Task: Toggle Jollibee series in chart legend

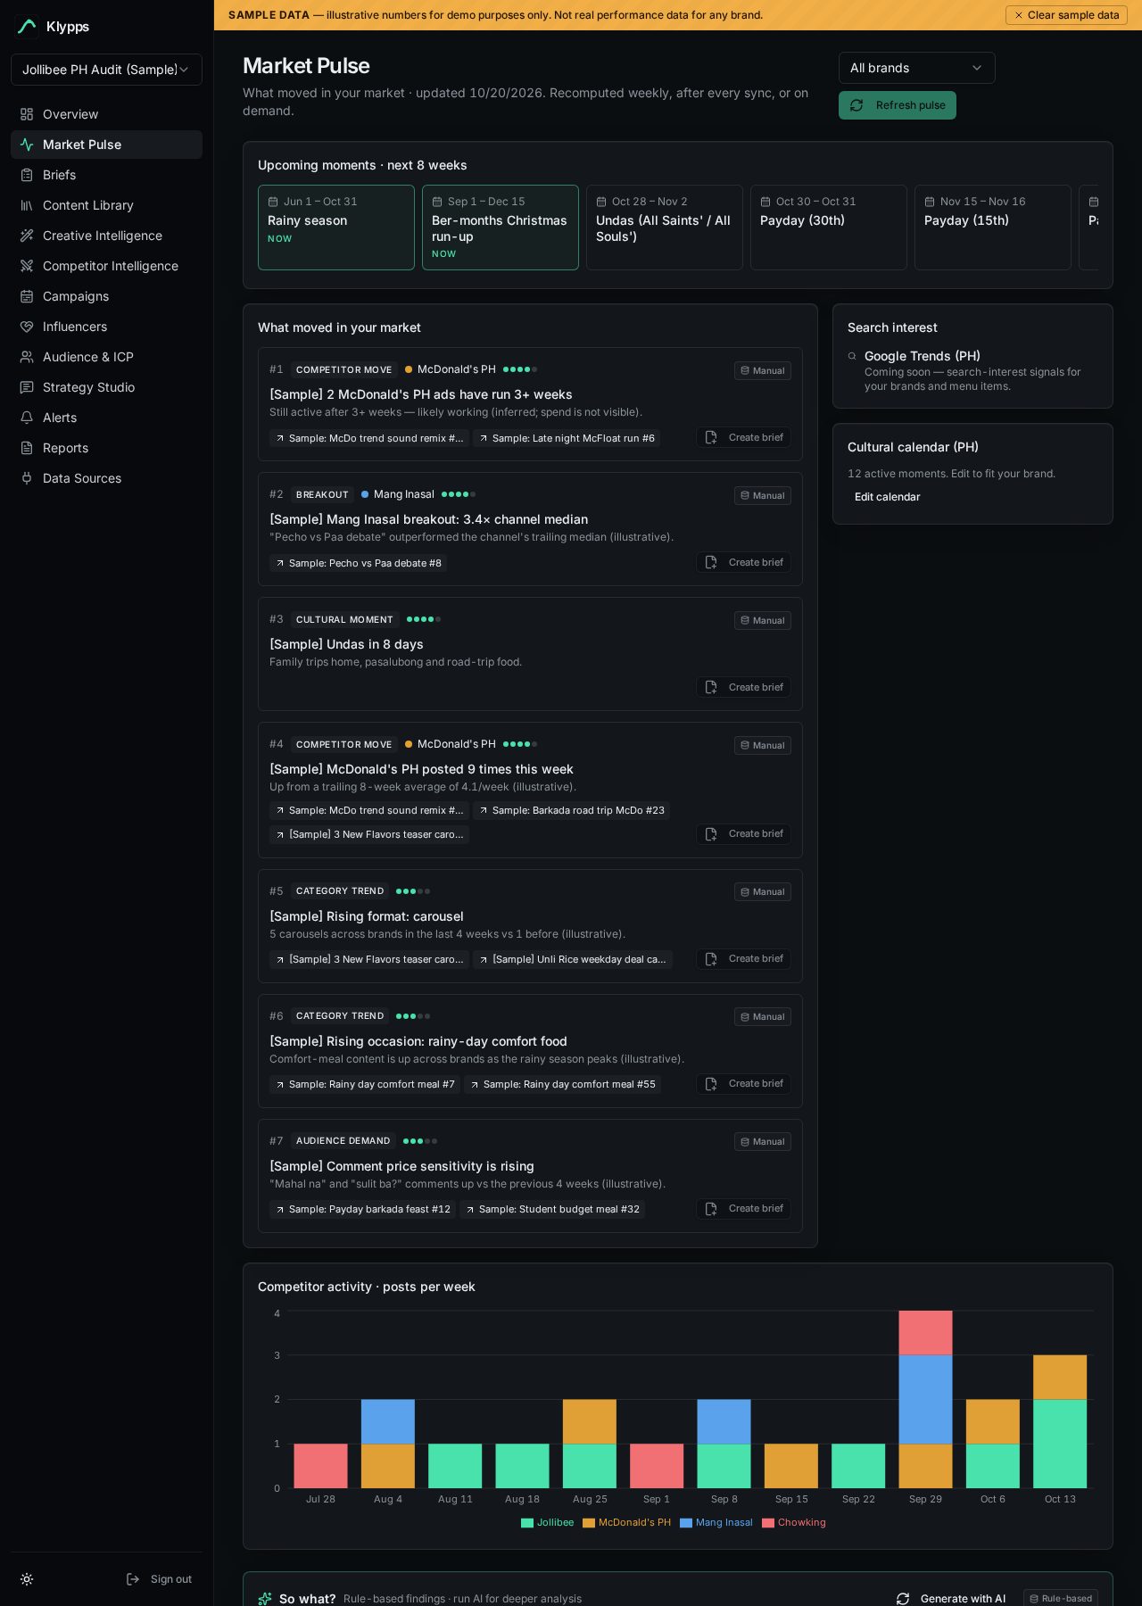Action: (547, 1523)
